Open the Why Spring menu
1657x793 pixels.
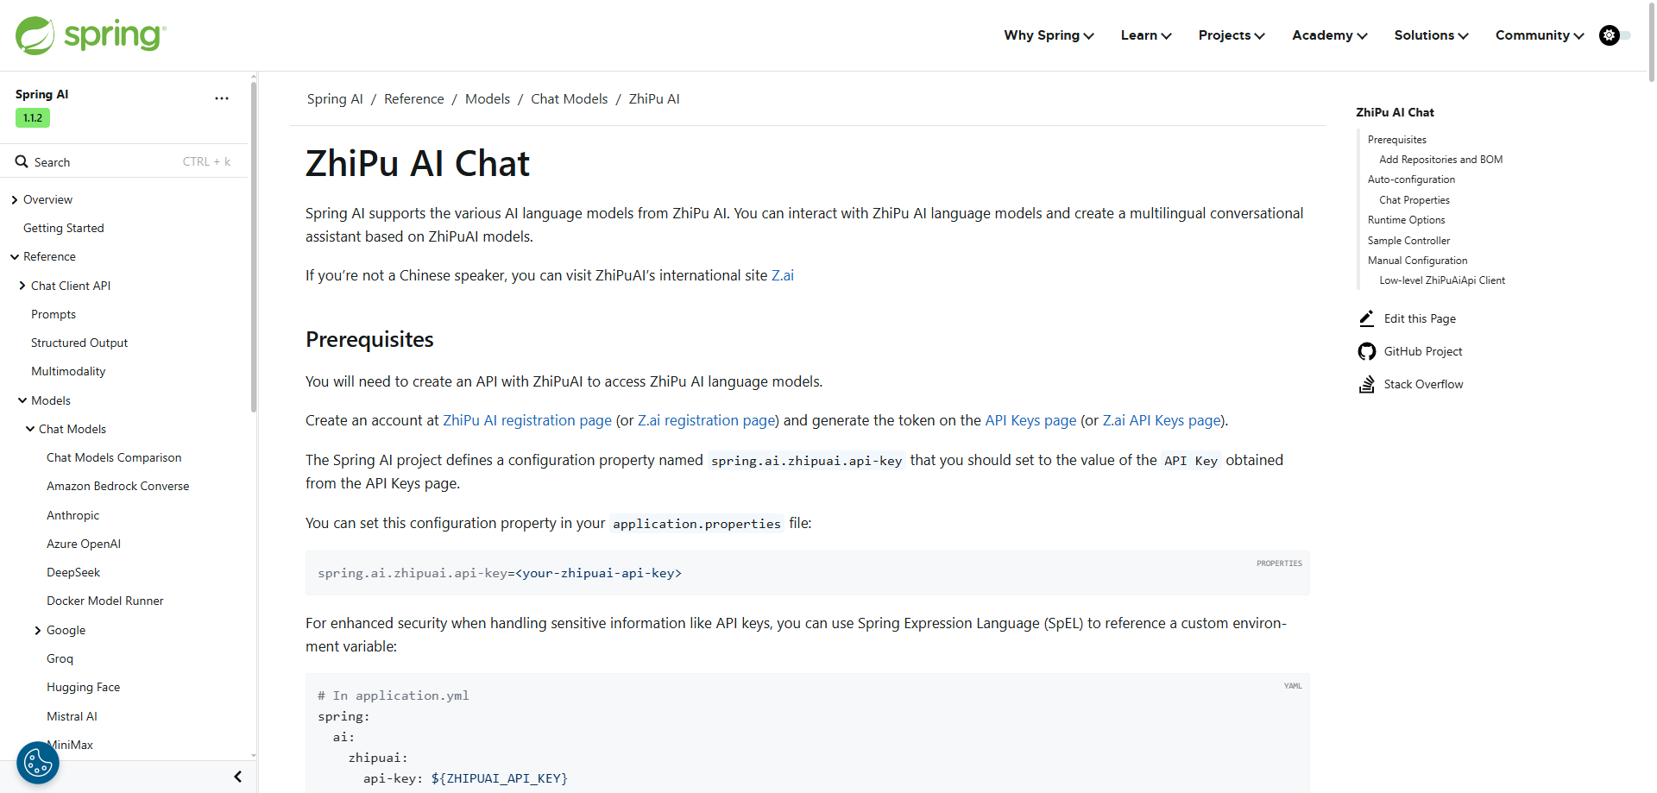point(1049,35)
